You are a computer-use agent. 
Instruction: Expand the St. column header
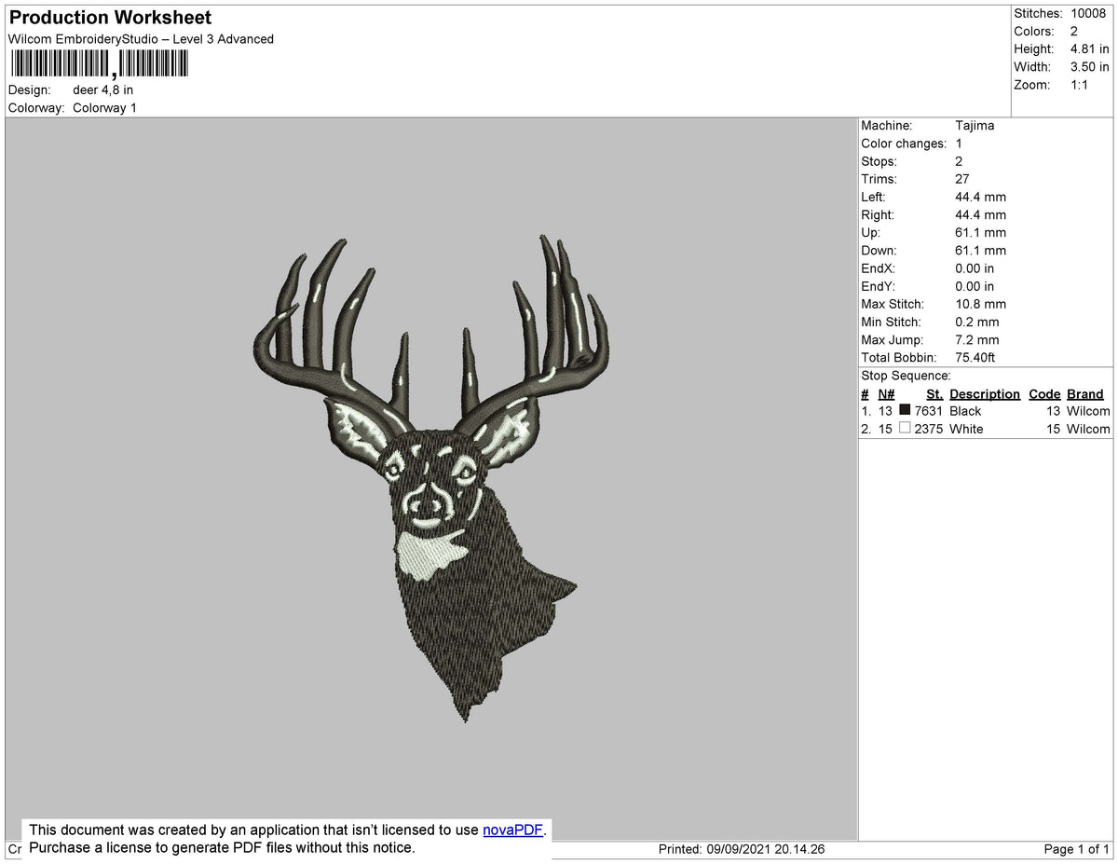(x=934, y=393)
